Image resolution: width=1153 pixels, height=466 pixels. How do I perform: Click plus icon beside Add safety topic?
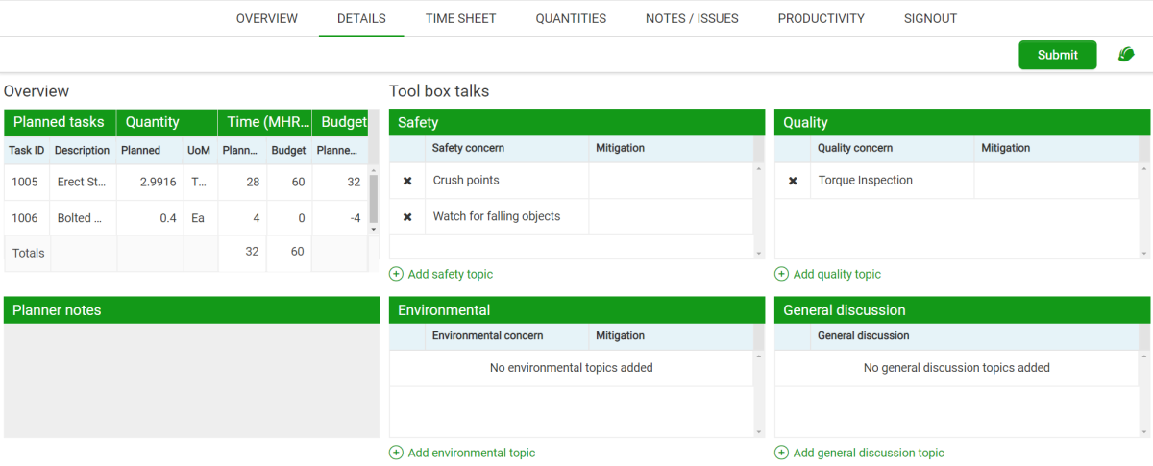[396, 274]
